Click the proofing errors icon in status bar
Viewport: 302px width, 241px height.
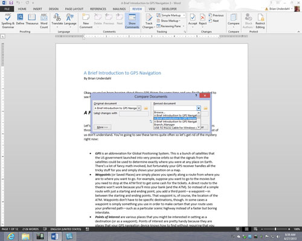(45, 229)
